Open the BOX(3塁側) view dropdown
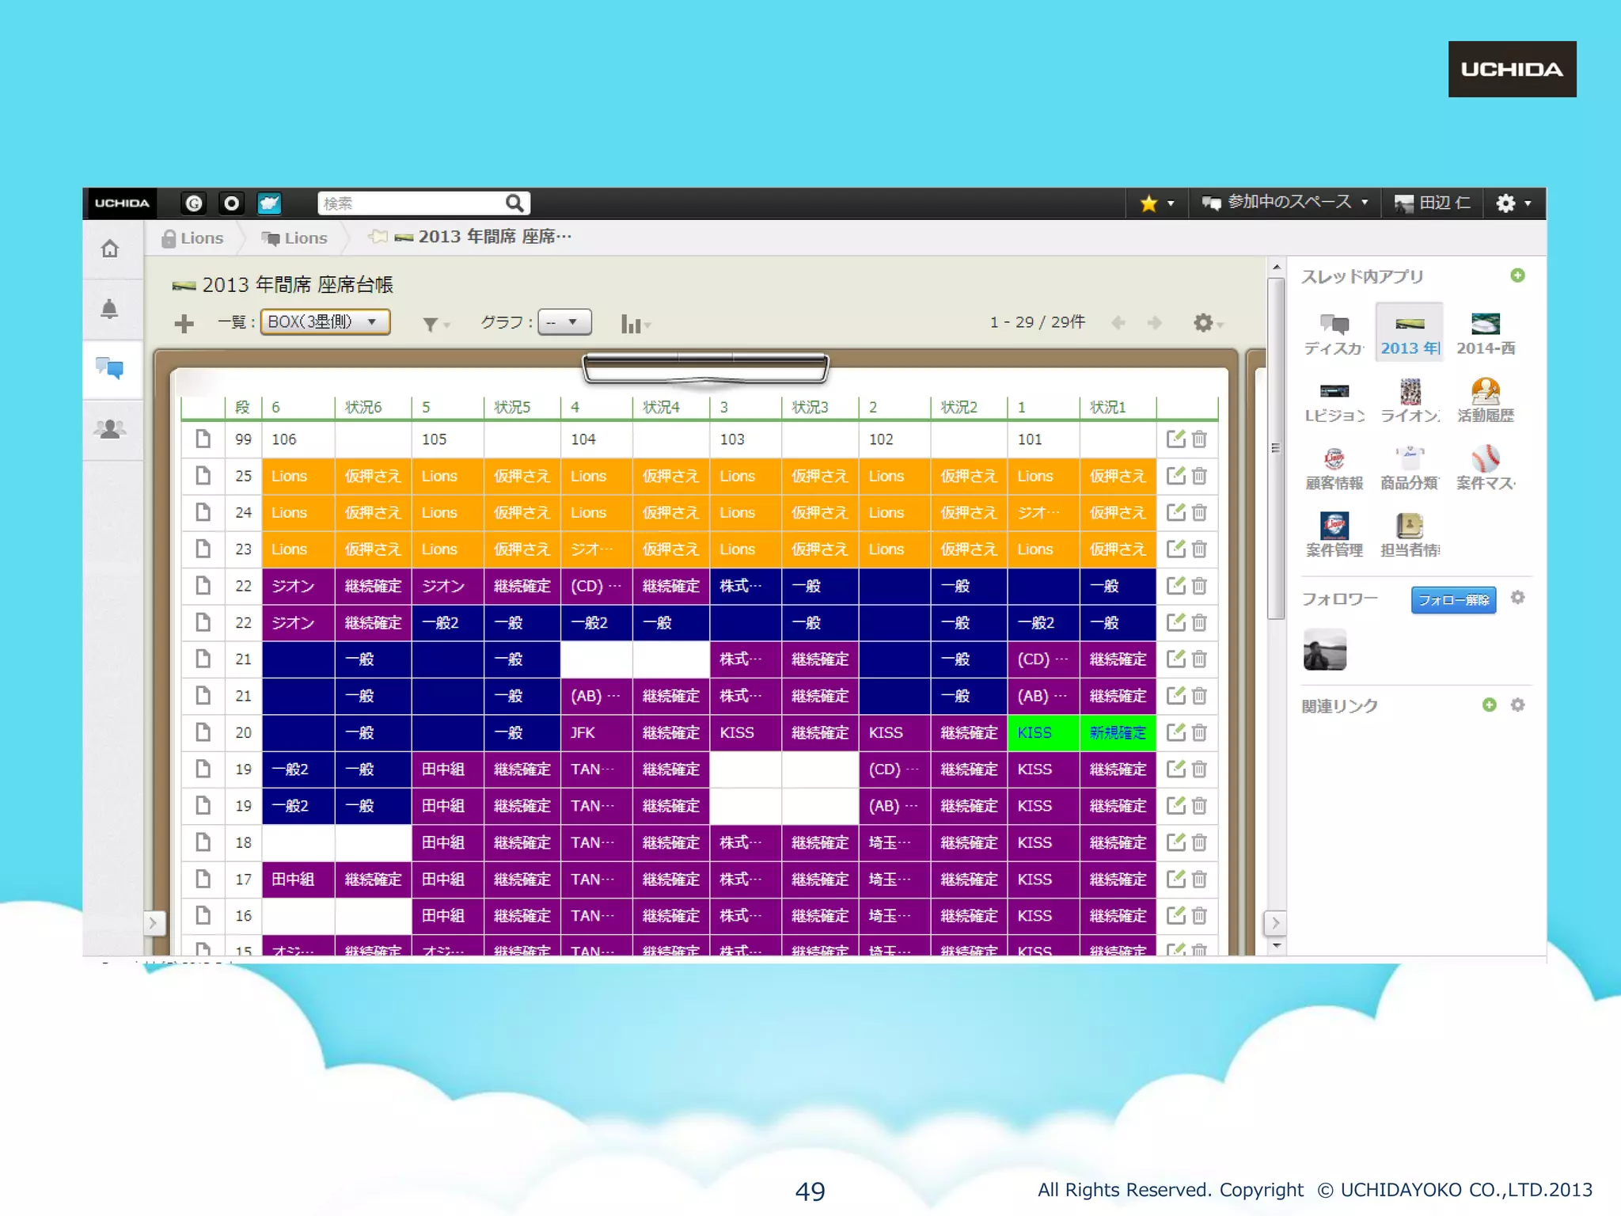 pos(325,322)
